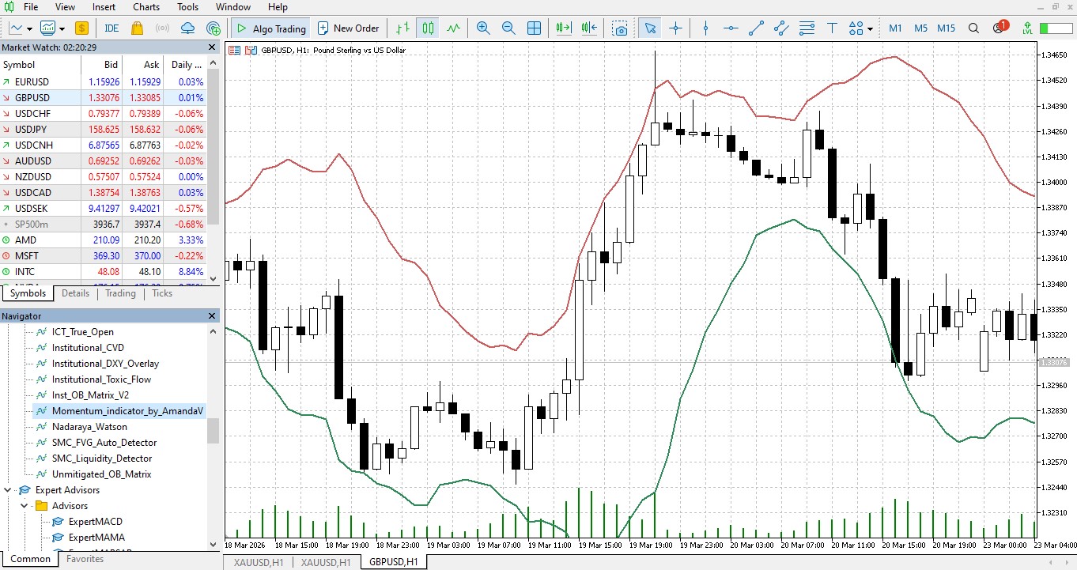The image size is (1077, 570).
Task: Switch chart timeframe to M15
Action: click(947, 28)
